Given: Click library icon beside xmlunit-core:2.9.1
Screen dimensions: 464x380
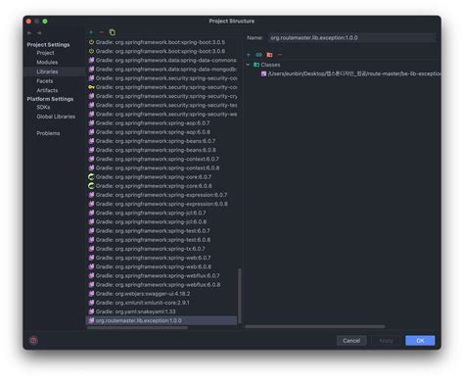Looking at the screenshot, I should coord(91,303).
